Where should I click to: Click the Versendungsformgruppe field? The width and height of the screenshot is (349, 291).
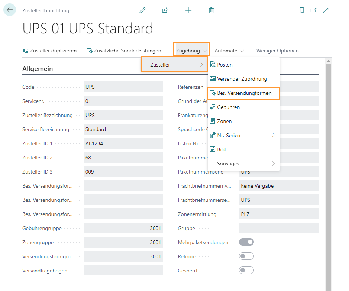point(123,256)
